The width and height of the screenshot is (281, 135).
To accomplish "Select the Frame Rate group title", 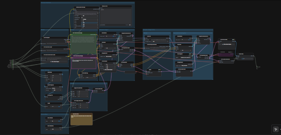I will 44,114.
